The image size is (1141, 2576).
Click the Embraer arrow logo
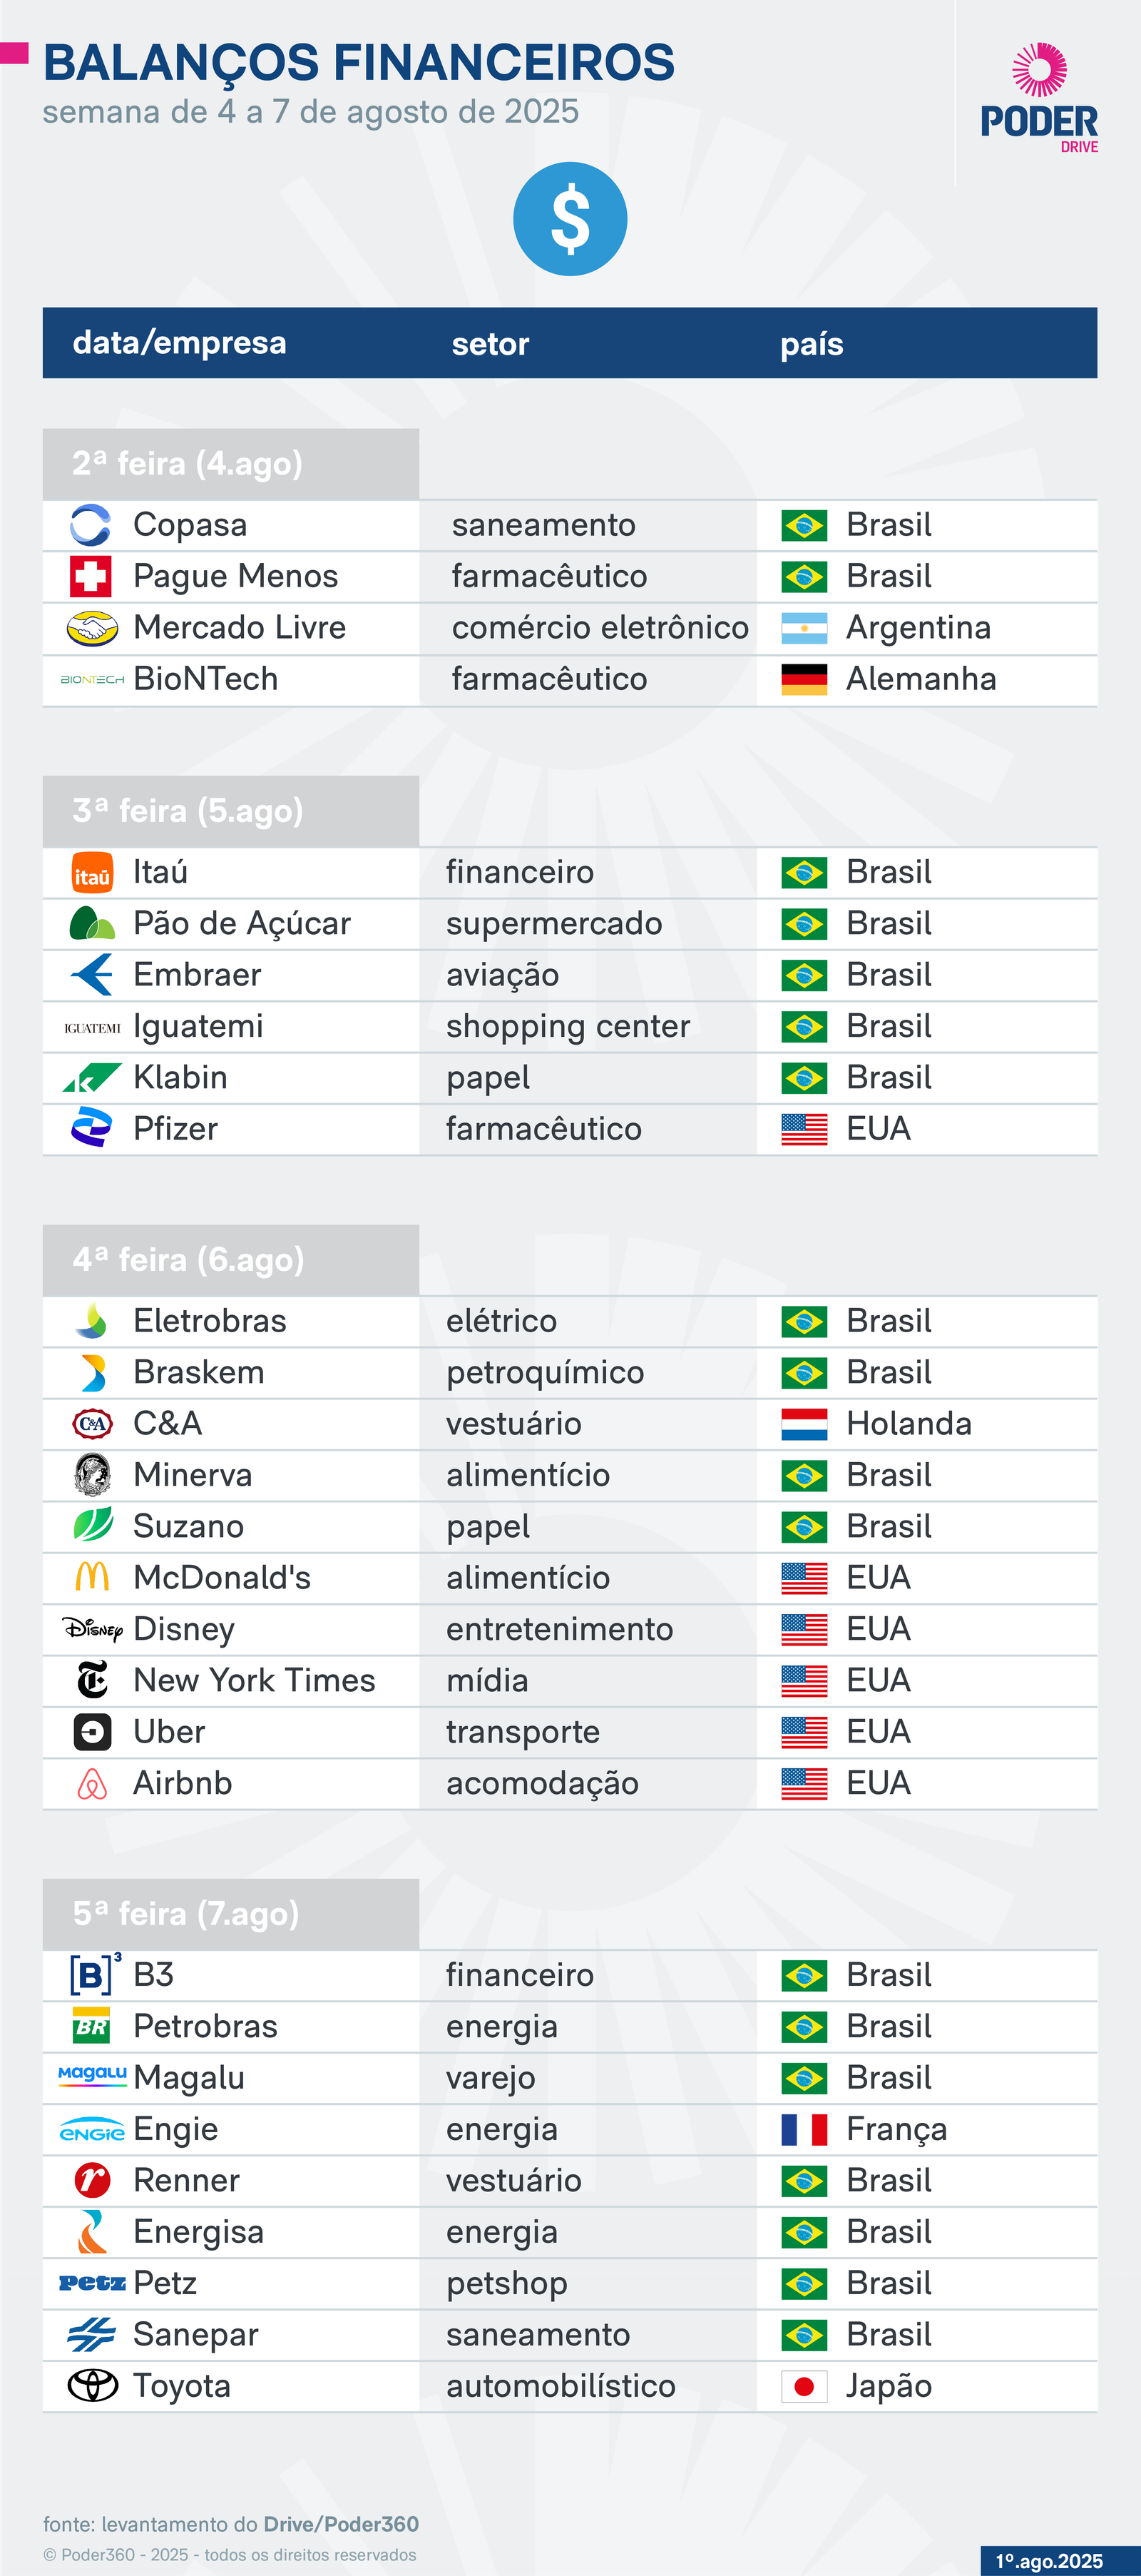[x=92, y=975]
